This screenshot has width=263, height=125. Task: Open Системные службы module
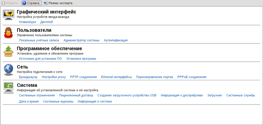[x=241, y=95]
